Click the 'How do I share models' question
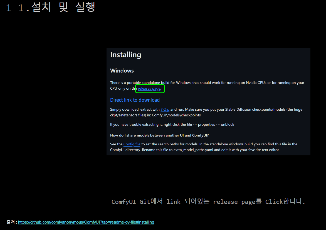This screenshot has height=230, width=326. click(159, 135)
